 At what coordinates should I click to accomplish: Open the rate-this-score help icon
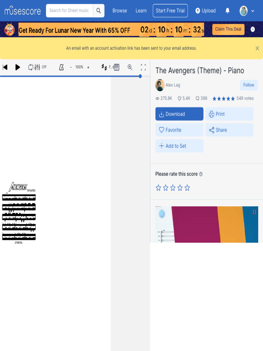[201, 174]
